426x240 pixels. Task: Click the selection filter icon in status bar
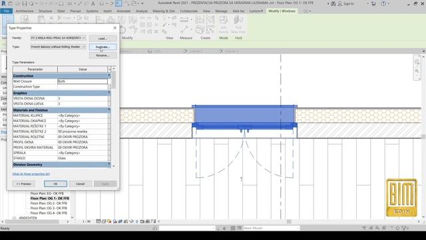click(405, 228)
